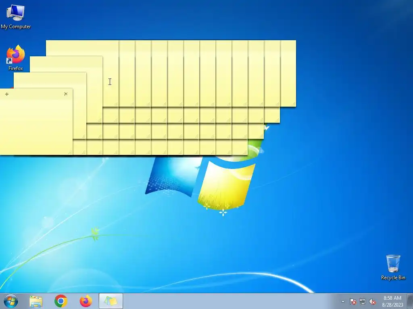This screenshot has height=309, width=413.
Task: Click inside the front sticky note's text area
Action: (x=36, y=127)
